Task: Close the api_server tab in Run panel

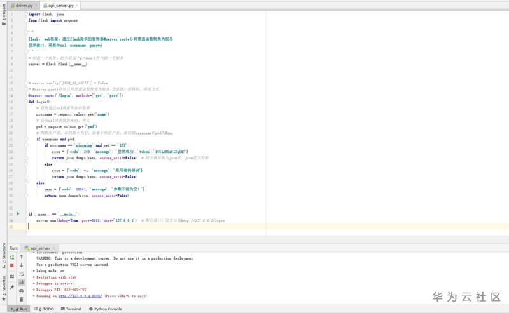Action: coord(54,248)
